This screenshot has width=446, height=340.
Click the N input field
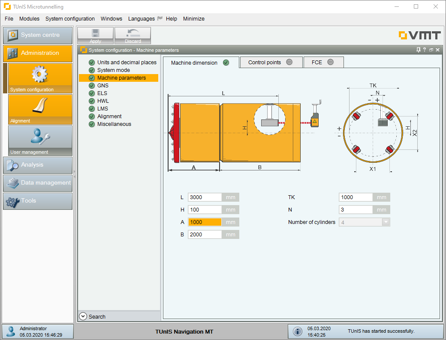(x=356, y=210)
